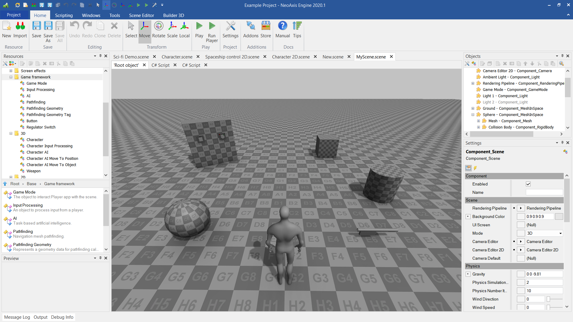Click the Run Player icon
This screenshot has height=322, width=573.
[x=212, y=26]
